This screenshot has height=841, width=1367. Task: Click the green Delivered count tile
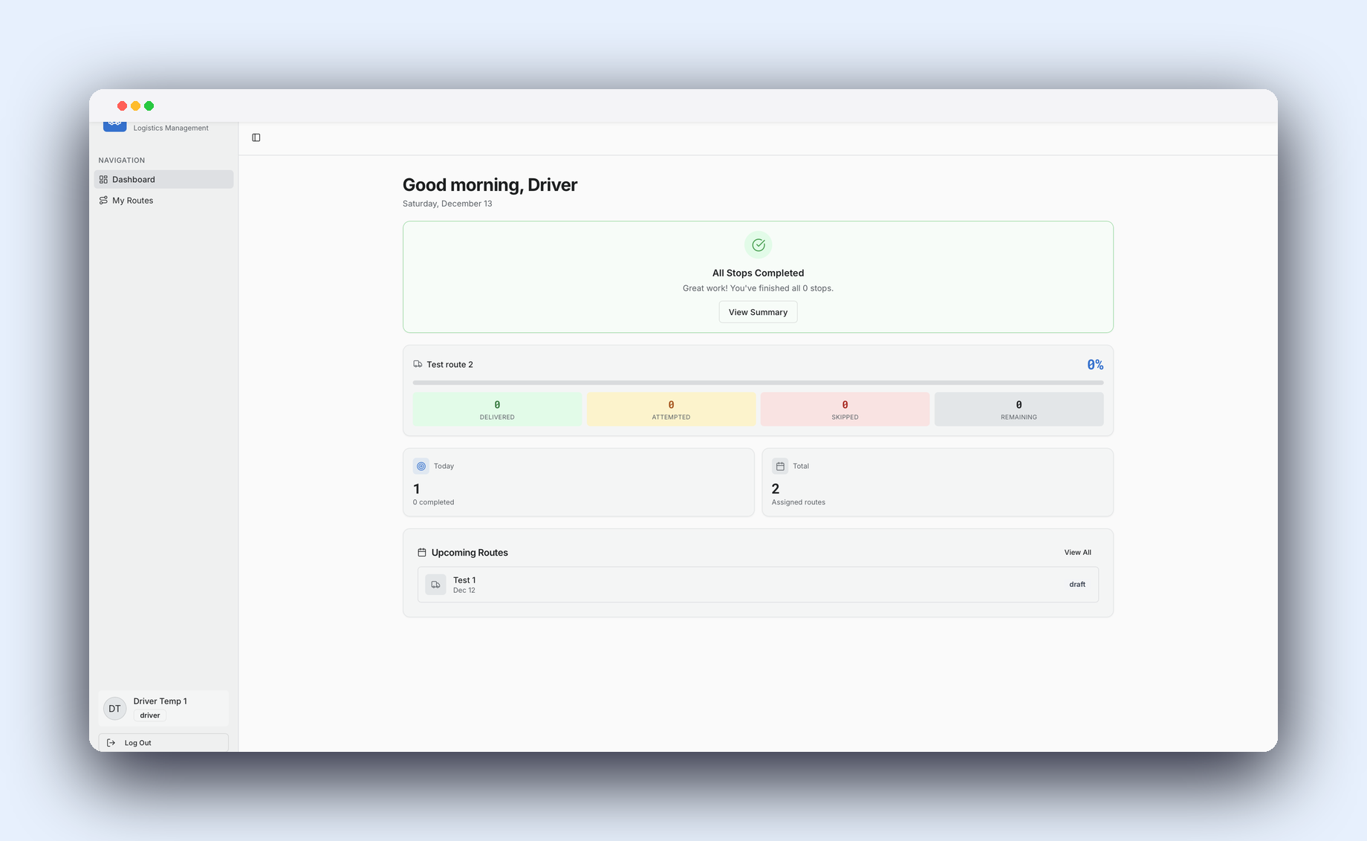pos(497,409)
